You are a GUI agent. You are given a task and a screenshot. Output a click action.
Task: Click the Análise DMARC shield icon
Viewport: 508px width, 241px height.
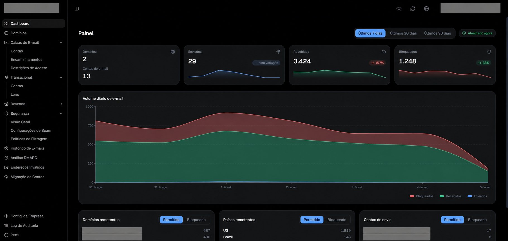[x=6, y=158]
